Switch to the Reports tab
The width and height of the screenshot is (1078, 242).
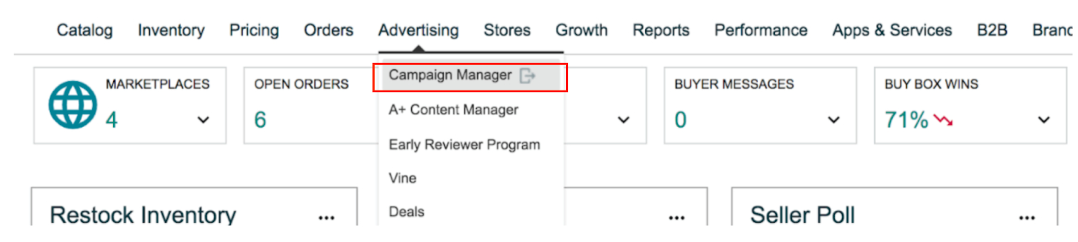661,30
